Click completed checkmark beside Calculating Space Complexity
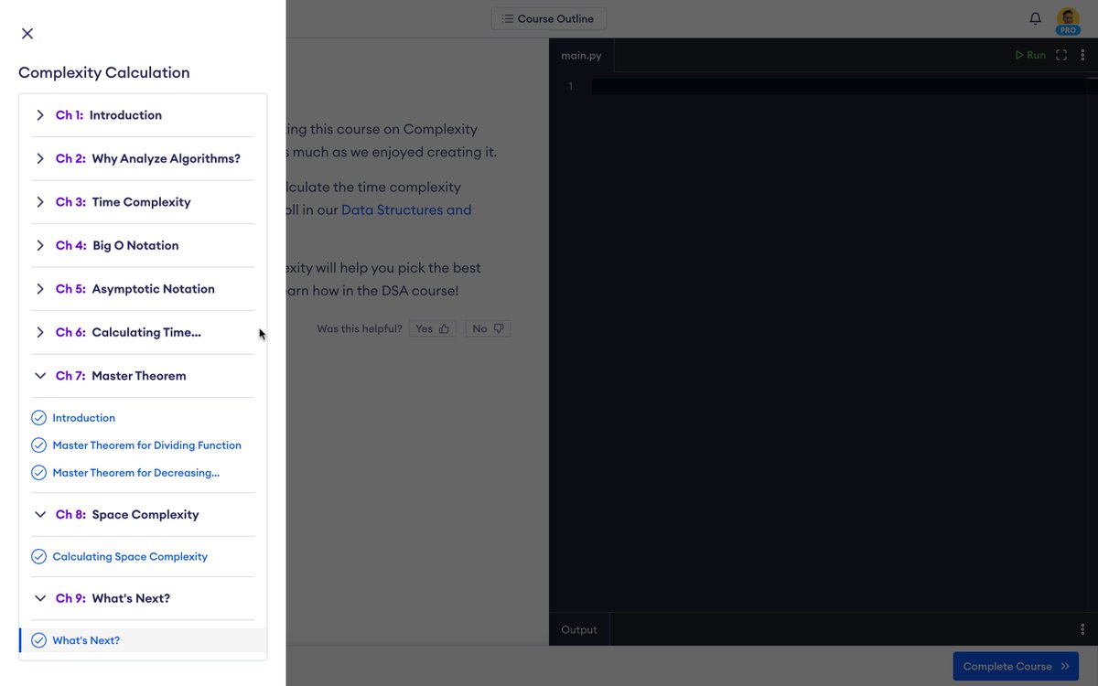This screenshot has height=686, width=1098. click(x=38, y=556)
